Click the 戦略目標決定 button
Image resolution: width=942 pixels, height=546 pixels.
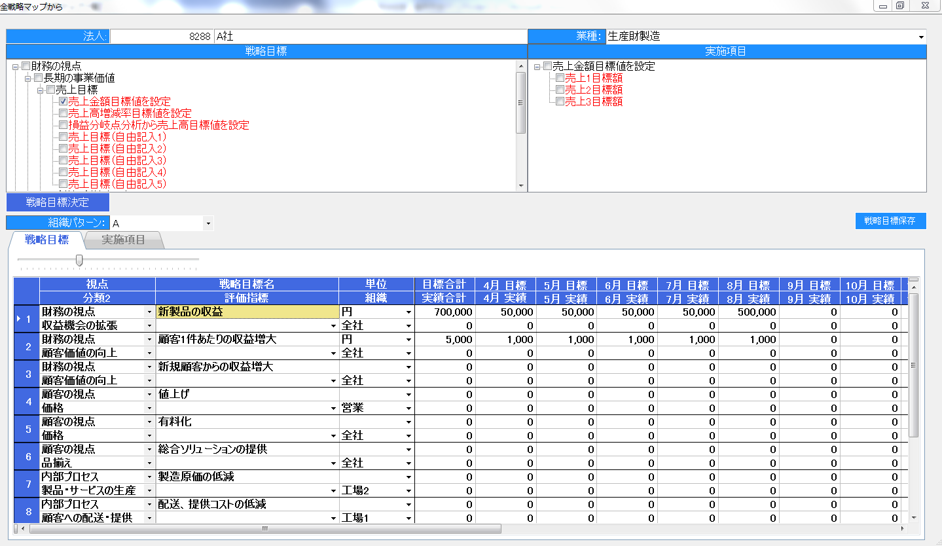tap(58, 202)
